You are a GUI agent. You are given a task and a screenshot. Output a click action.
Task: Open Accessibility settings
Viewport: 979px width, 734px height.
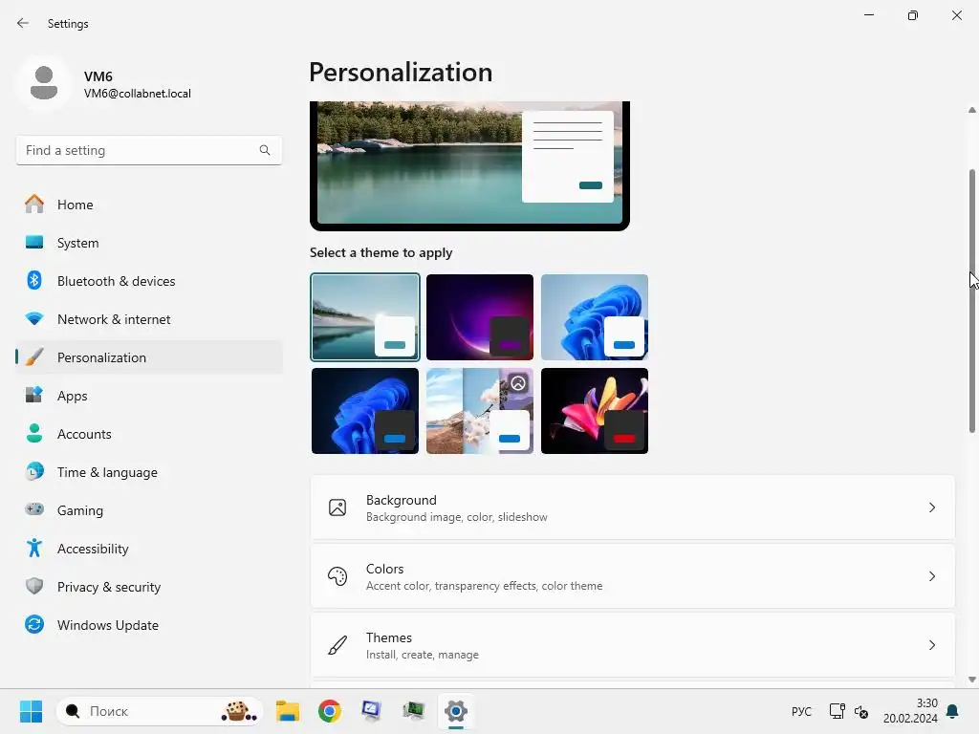[x=148, y=548]
